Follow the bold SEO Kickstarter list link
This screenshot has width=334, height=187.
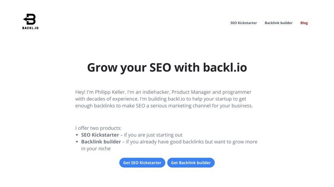click(100, 135)
